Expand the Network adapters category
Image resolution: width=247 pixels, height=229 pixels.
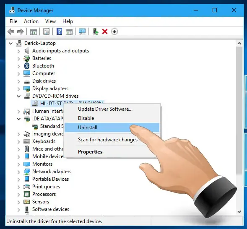tap(18, 172)
